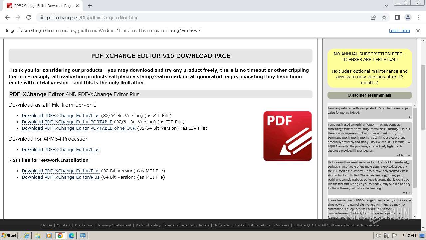Bookmark this page with star icon

click(384, 17)
